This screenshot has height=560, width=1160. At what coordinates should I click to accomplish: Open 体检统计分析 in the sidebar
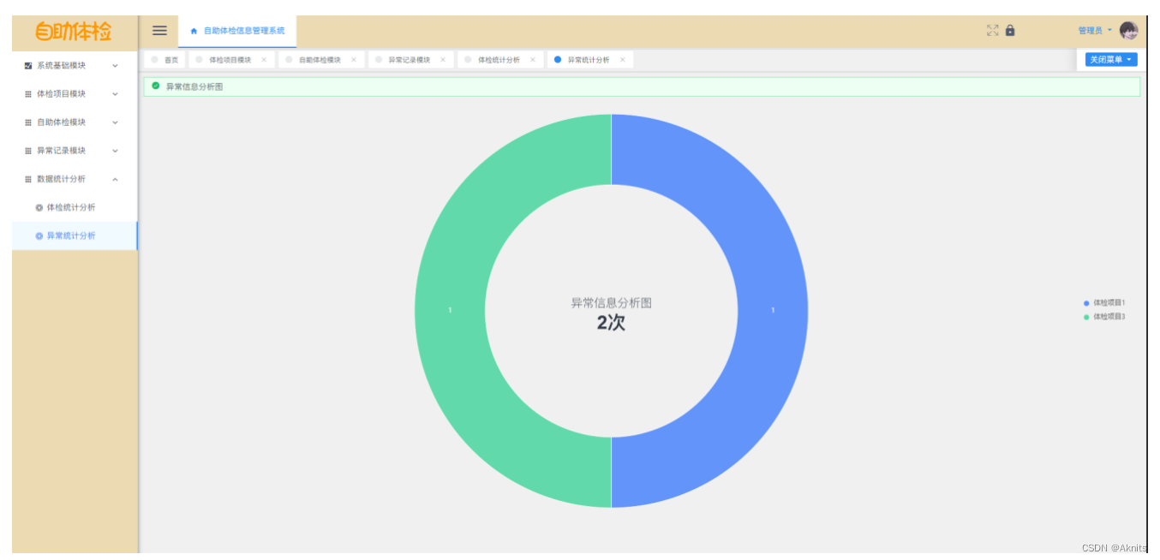pos(75,207)
